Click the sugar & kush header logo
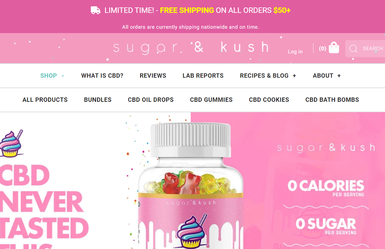Image resolution: width=385 pixels, height=249 pixels. pyautogui.click(x=191, y=48)
